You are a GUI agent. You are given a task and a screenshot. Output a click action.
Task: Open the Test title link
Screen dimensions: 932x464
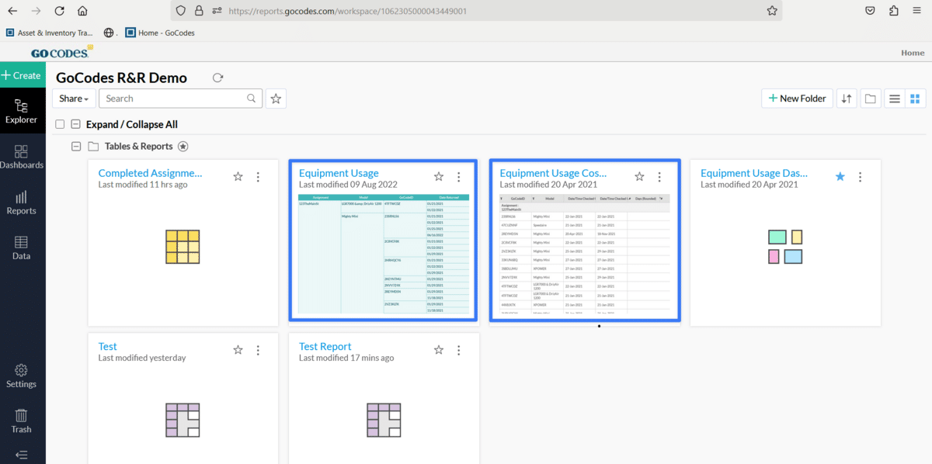tap(108, 346)
